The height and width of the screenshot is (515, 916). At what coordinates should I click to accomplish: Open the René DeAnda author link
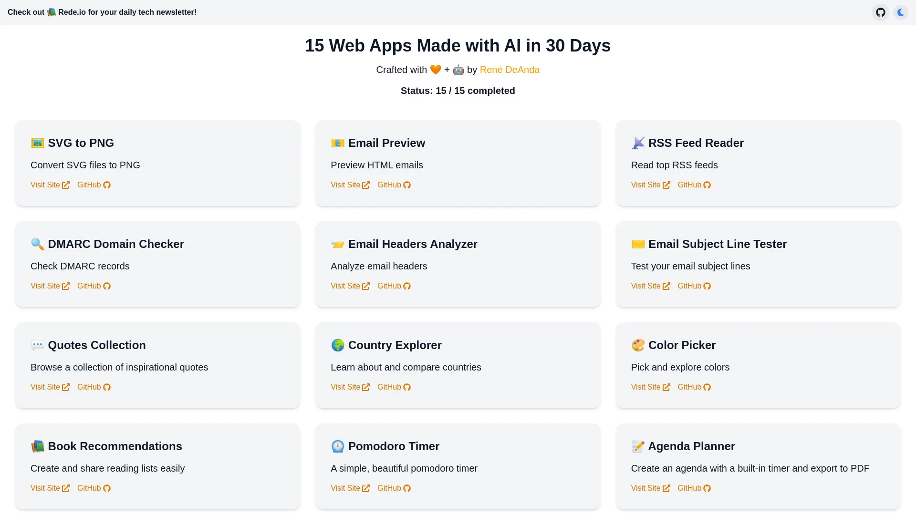click(x=510, y=70)
